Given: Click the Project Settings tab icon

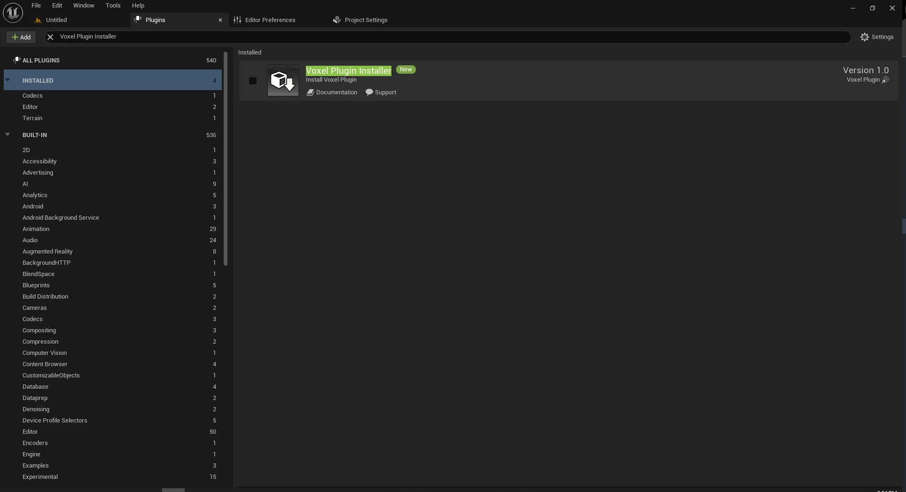Looking at the screenshot, I should (336, 20).
